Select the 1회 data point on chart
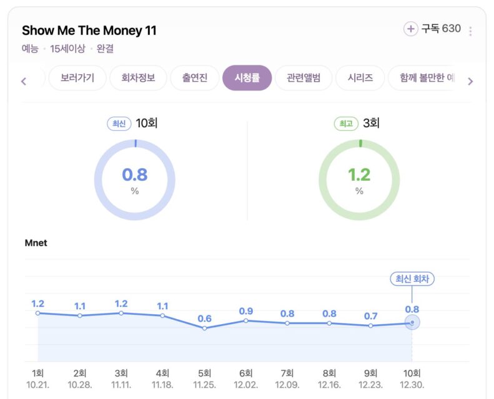This screenshot has width=494, height=399. [x=38, y=313]
